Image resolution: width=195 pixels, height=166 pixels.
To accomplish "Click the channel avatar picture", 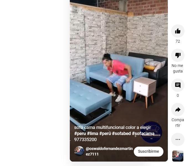I will [x=79, y=151].
